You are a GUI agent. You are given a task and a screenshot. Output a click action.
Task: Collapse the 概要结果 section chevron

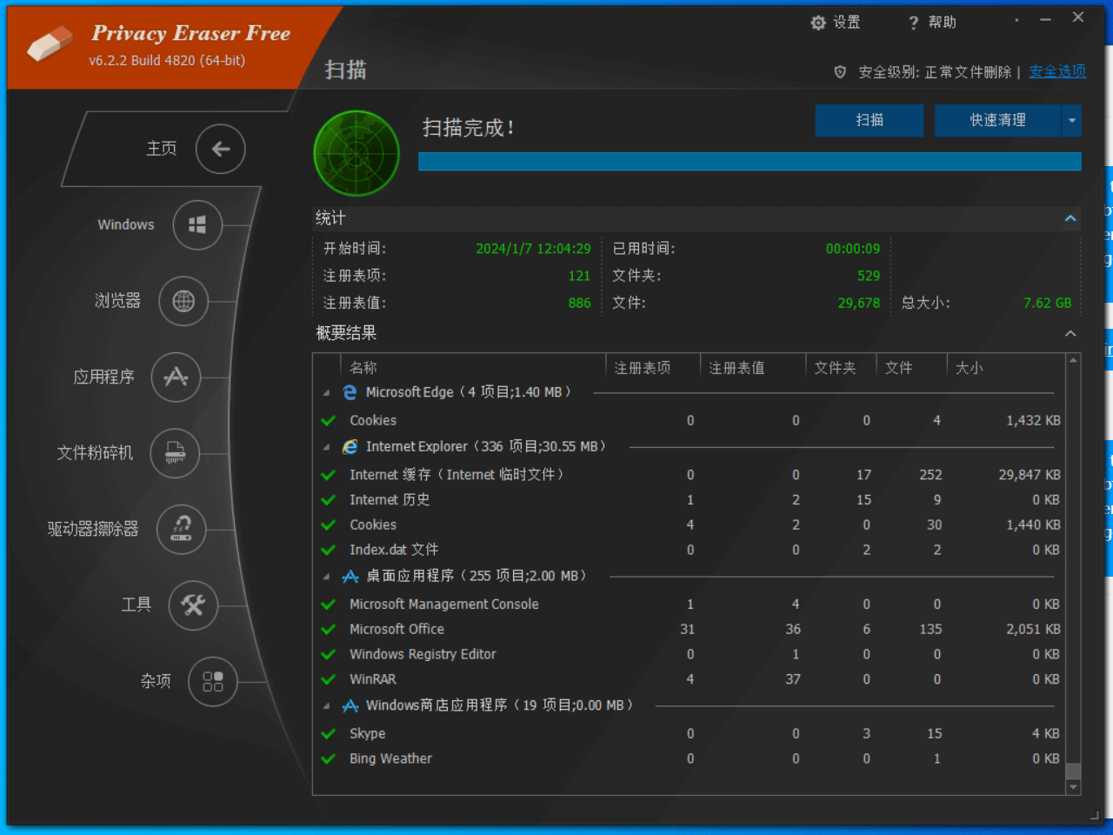pyautogui.click(x=1070, y=333)
